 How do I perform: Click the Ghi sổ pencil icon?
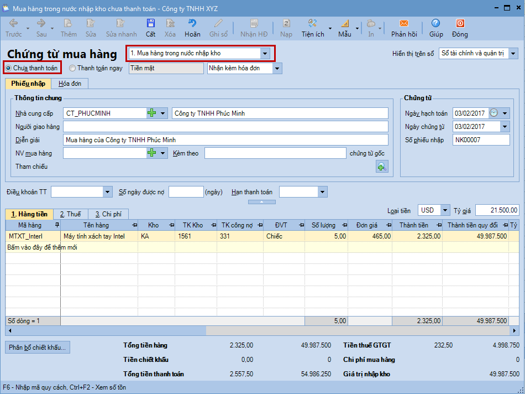(x=218, y=23)
